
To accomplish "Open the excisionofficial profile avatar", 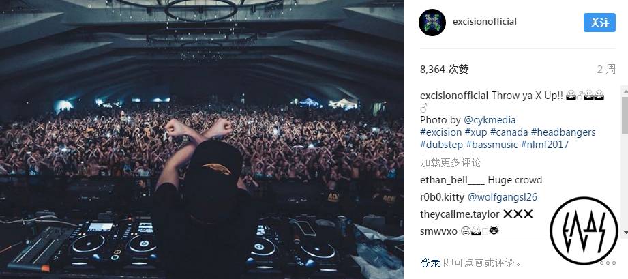I will tap(432, 23).
